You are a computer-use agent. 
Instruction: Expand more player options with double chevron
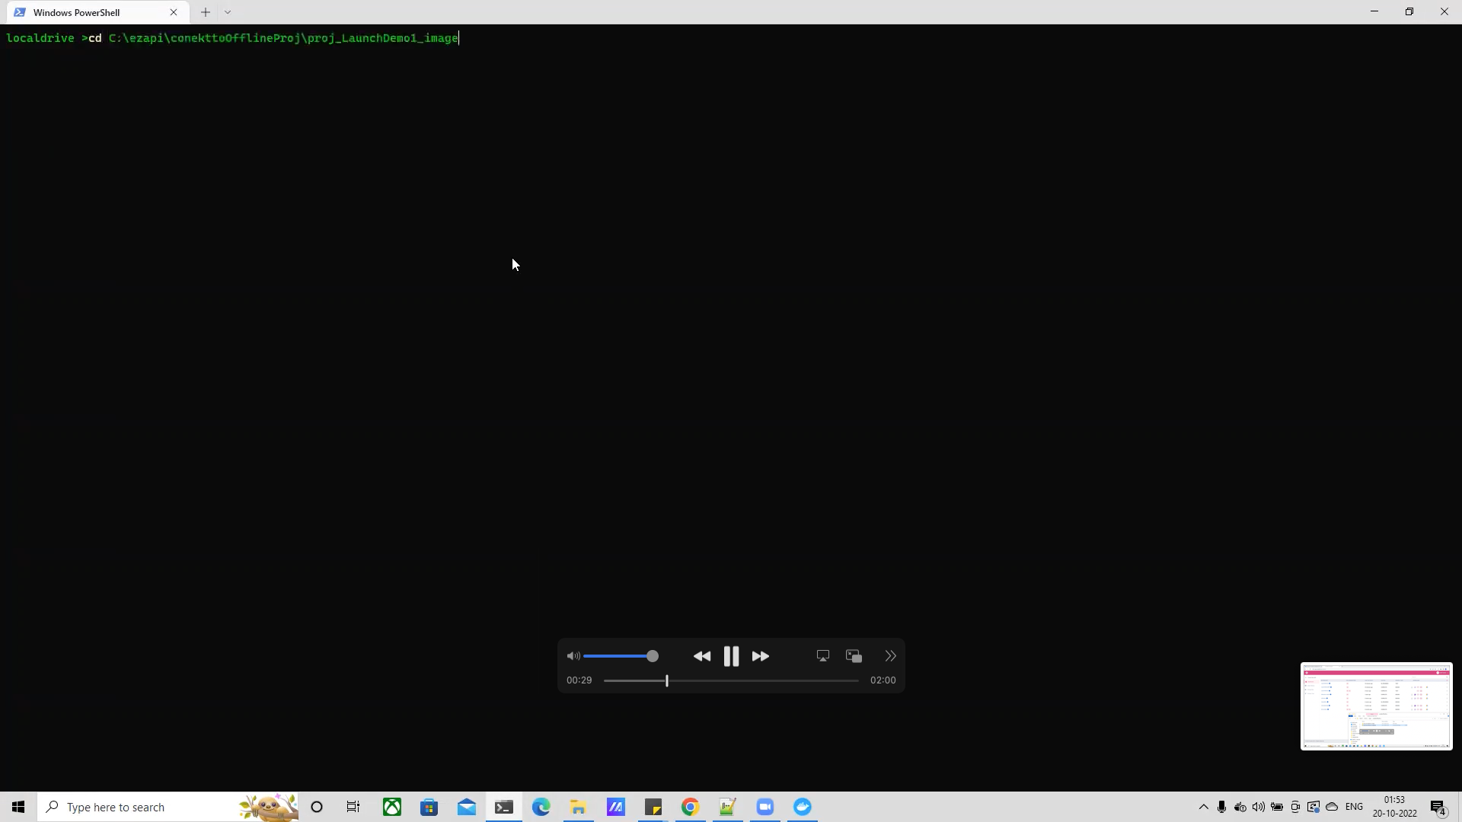(890, 655)
